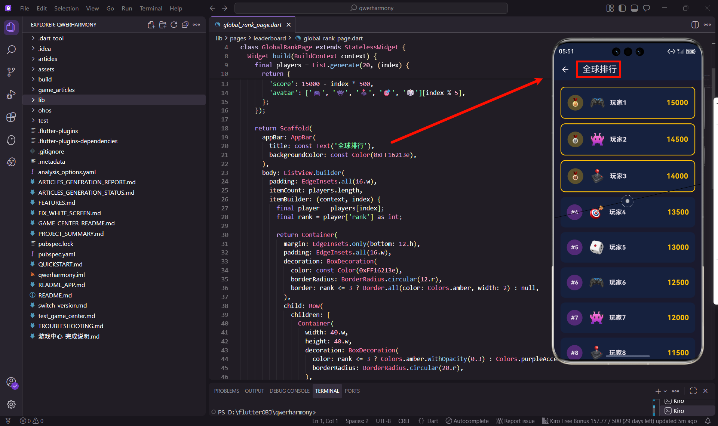Click Report issue in status bar

515,421
